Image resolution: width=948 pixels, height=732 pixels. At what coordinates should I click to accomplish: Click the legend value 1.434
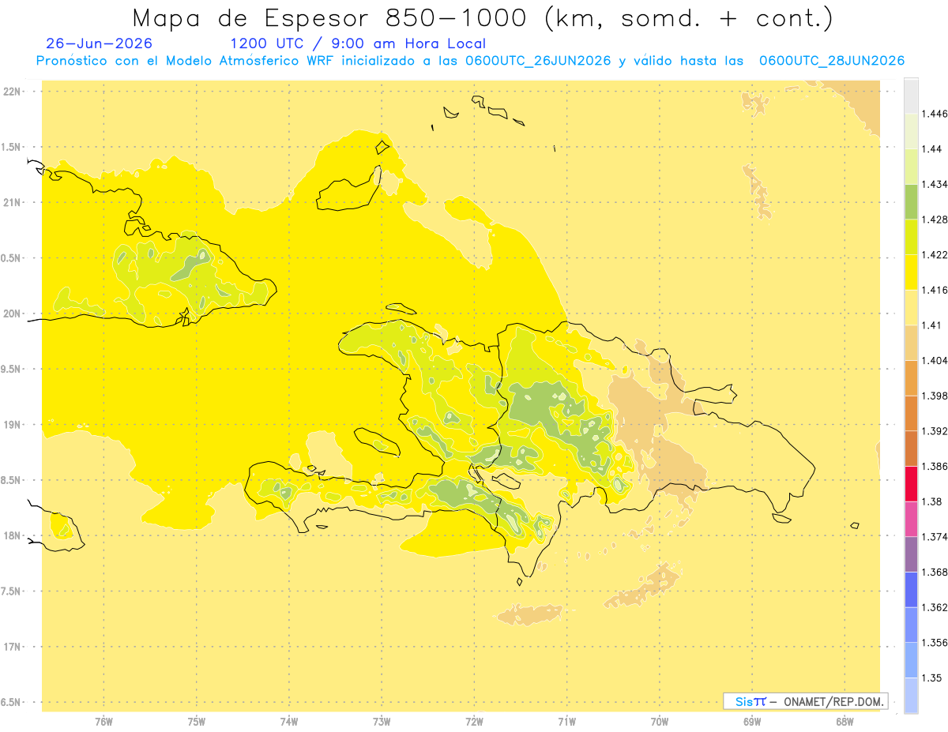click(x=935, y=184)
